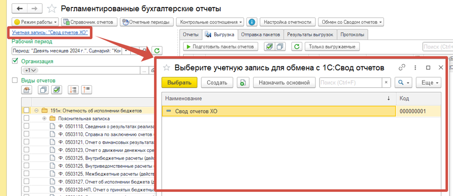Open the Контрольные соотношения dropdown
Image resolution: width=453 pixels, height=196 pixels.
point(210,22)
